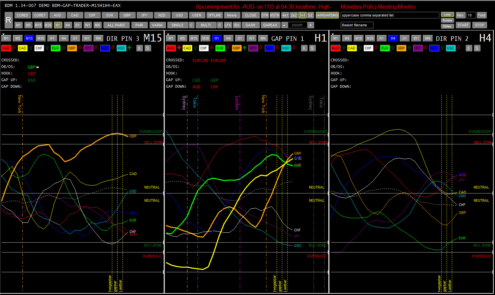Select M30 timeframe in top toolbar
Screen dimensions: 495x295
pos(48,25)
